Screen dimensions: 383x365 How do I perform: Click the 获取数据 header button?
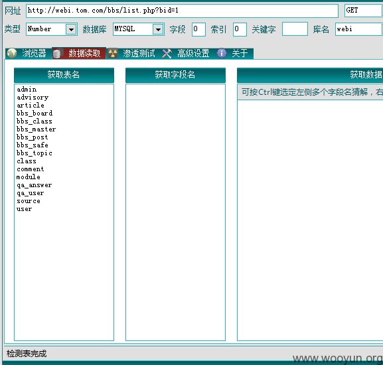[310, 75]
